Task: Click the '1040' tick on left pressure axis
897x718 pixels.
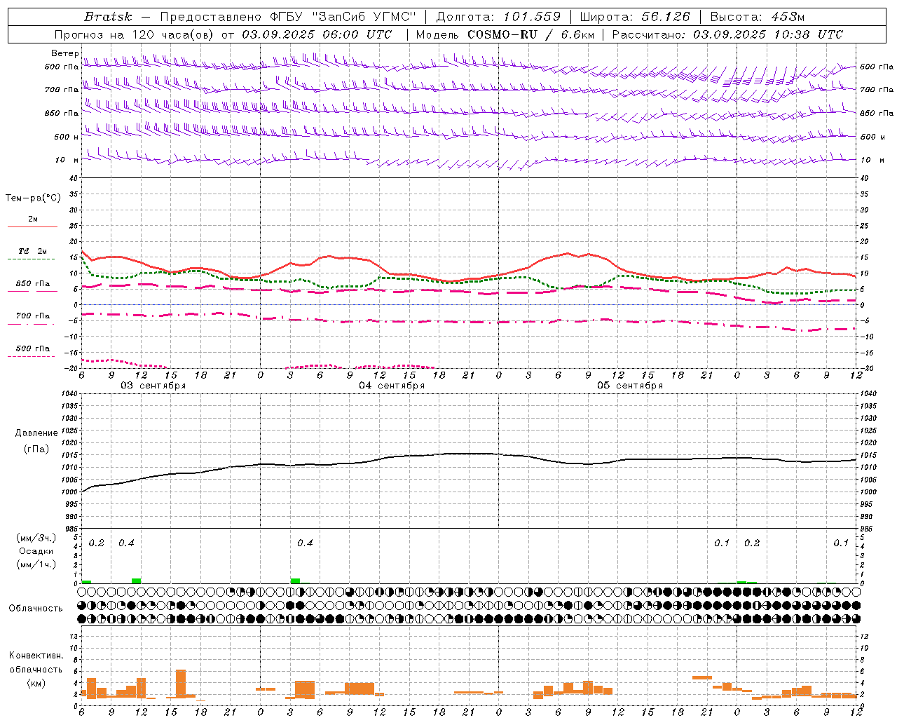Action: coord(69,393)
